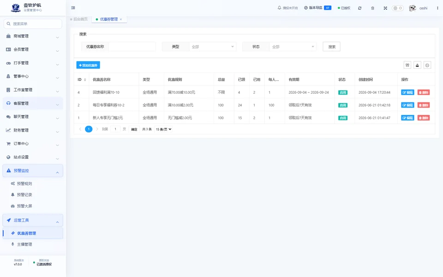Image resolution: width=443 pixels, height=277 pixels.
Task: Edit coupon 新人专享无门槛2元
Action: [x=407, y=118]
